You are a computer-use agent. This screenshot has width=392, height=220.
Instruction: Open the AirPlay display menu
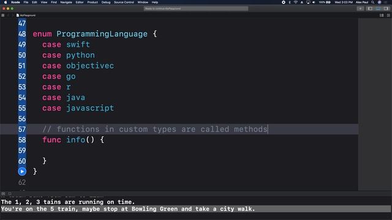coord(308,2)
